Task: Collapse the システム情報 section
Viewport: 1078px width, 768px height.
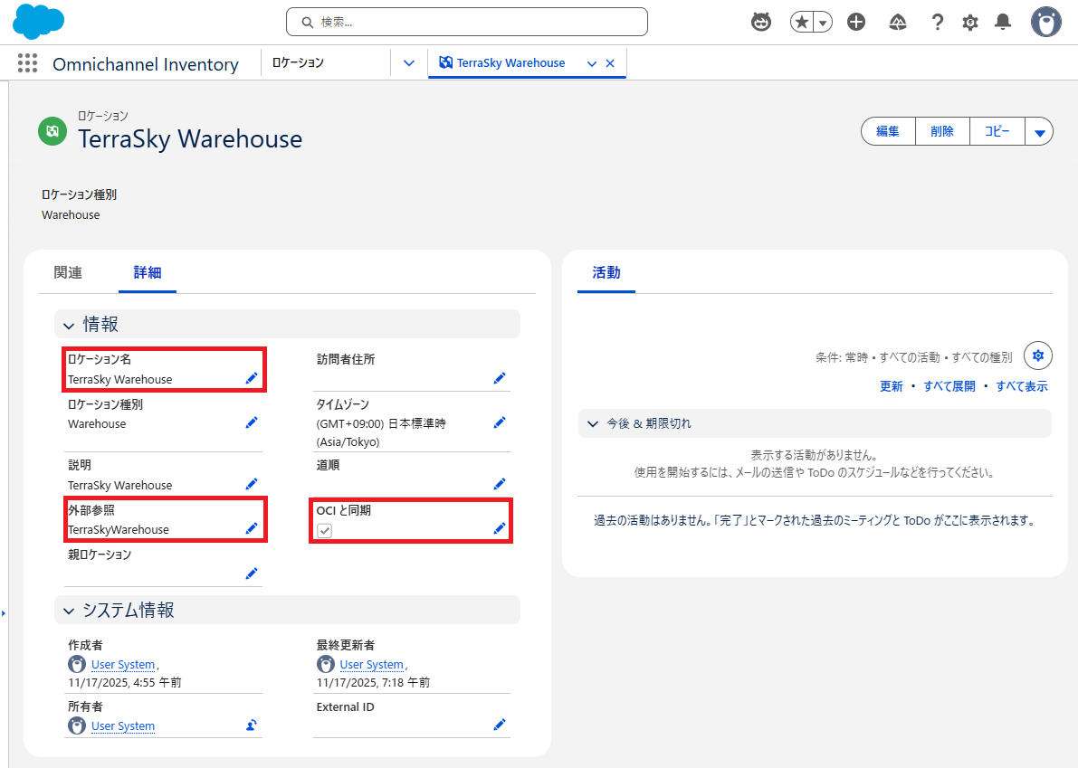Action: point(69,611)
